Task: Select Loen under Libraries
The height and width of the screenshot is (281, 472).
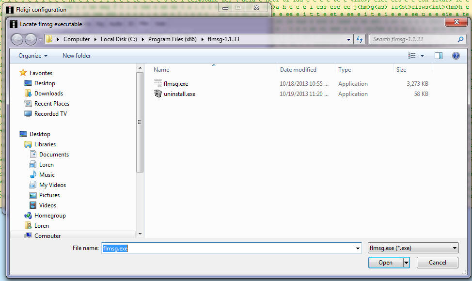Action: (47, 165)
